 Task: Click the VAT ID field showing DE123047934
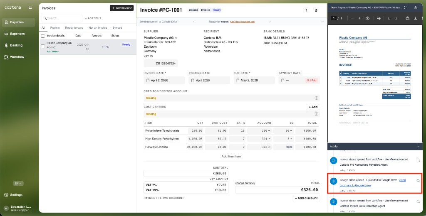[161, 64]
